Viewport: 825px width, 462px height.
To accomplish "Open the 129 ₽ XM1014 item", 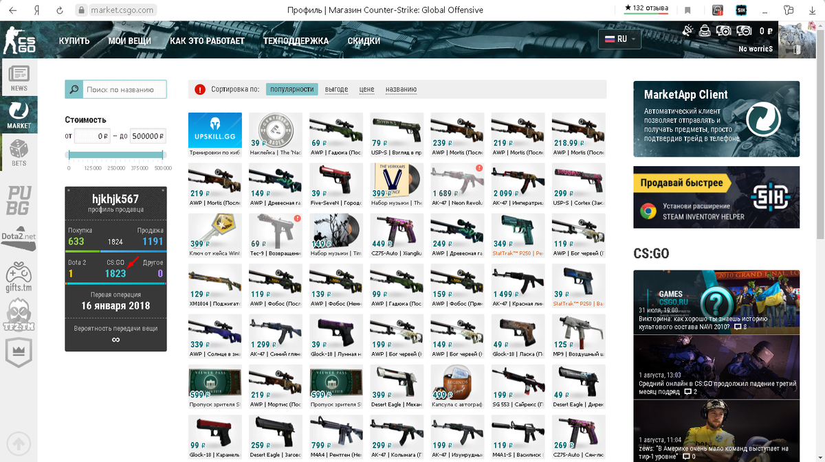I will 214,286.
